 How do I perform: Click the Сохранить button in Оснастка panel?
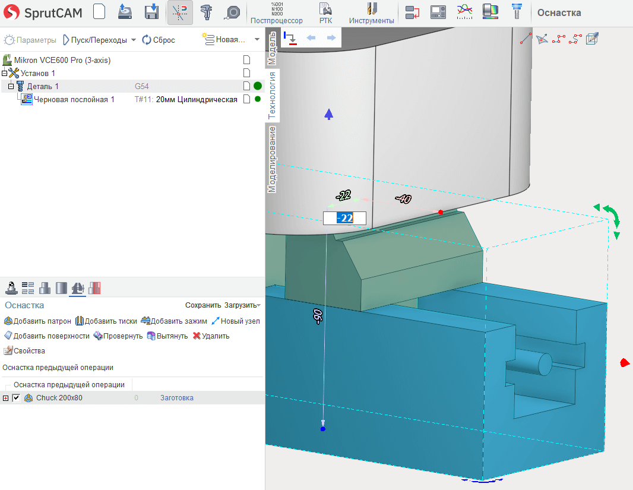point(203,305)
